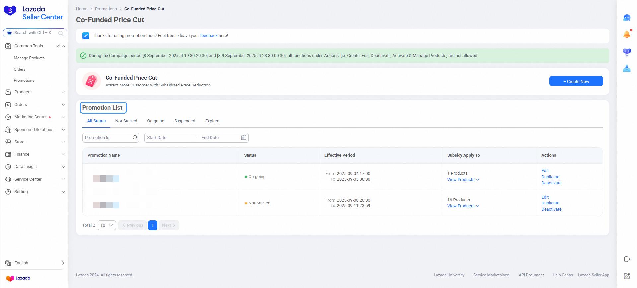Image resolution: width=637 pixels, height=288 pixels.
Task: Click the edit pencil icon beside Common Tools
Action: (x=58, y=46)
